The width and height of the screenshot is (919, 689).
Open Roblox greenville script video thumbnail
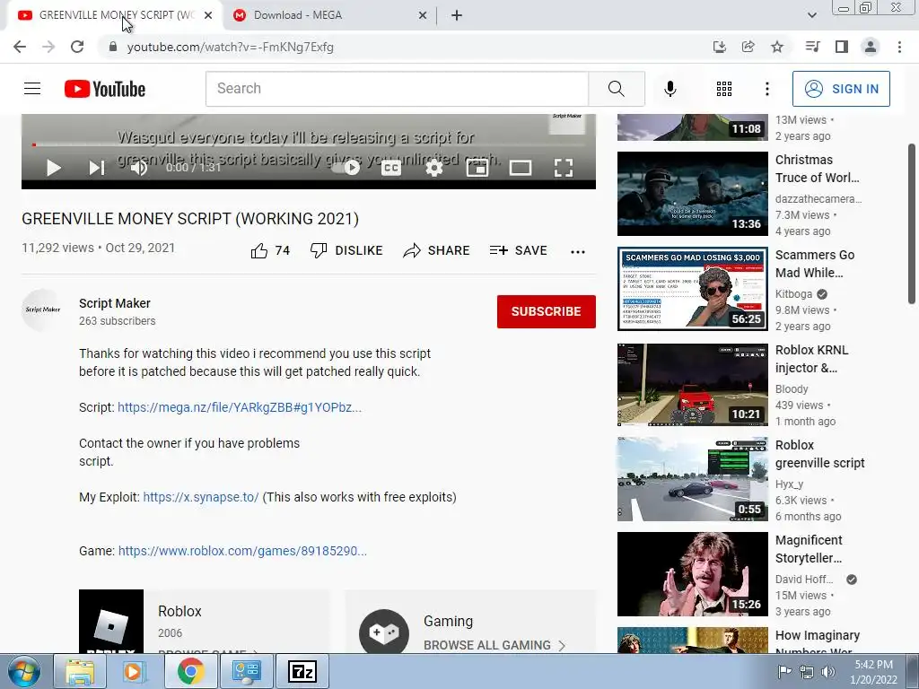click(692, 479)
